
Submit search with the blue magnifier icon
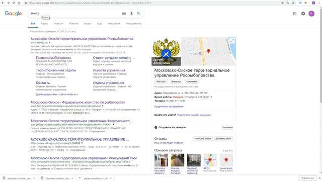pyautogui.click(x=139, y=14)
